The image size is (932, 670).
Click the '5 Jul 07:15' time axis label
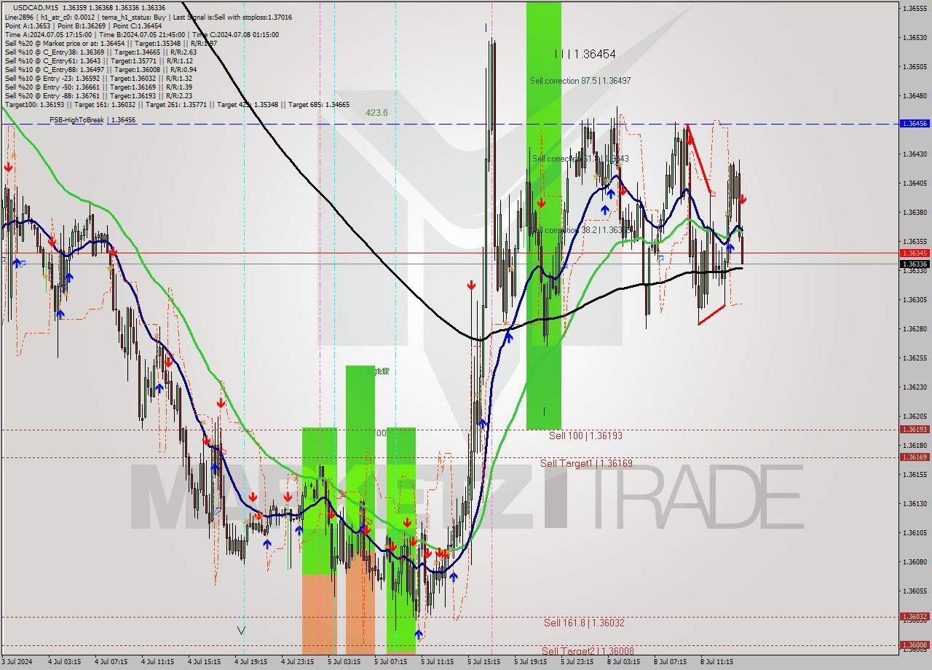(x=391, y=663)
